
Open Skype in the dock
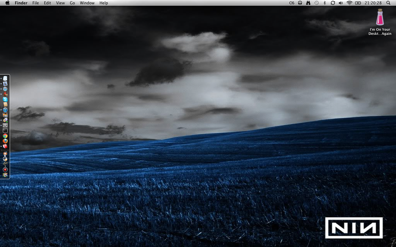[5, 99]
